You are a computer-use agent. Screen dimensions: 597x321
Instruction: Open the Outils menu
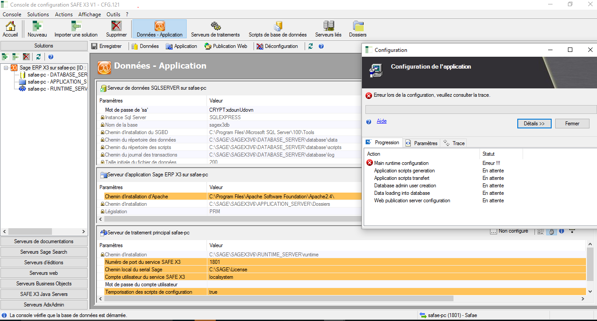click(114, 15)
